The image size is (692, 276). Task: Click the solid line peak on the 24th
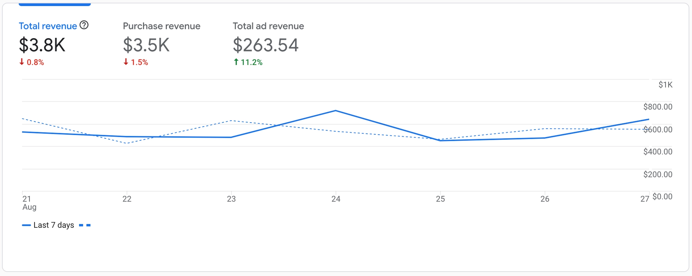coord(336,110)
